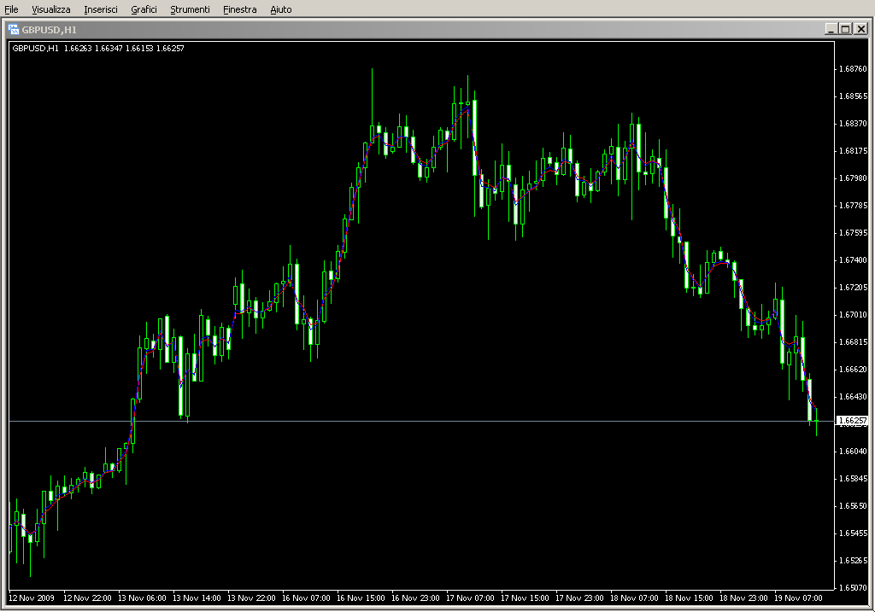This screenshot has width=875, height=612.
Task: Click the 16 Nov 23:00 time label
Action: pos(416,598)
